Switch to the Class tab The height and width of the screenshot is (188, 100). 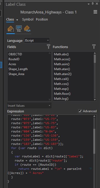10,19
